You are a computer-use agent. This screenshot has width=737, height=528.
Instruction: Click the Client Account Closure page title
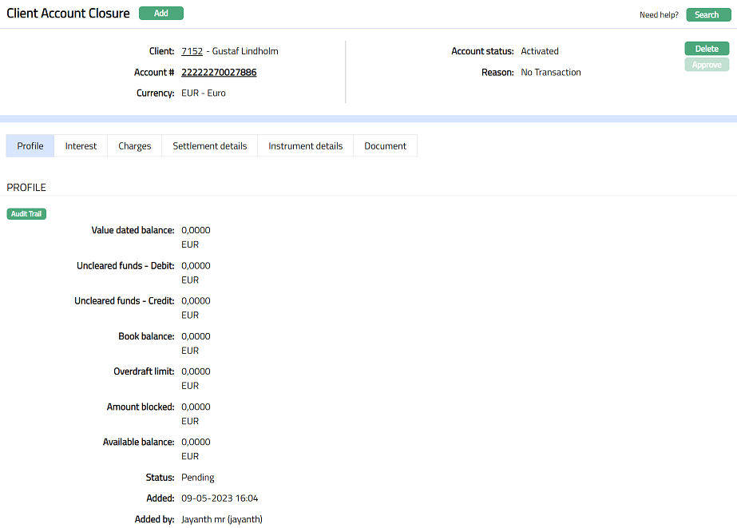[x=68, y=14]
